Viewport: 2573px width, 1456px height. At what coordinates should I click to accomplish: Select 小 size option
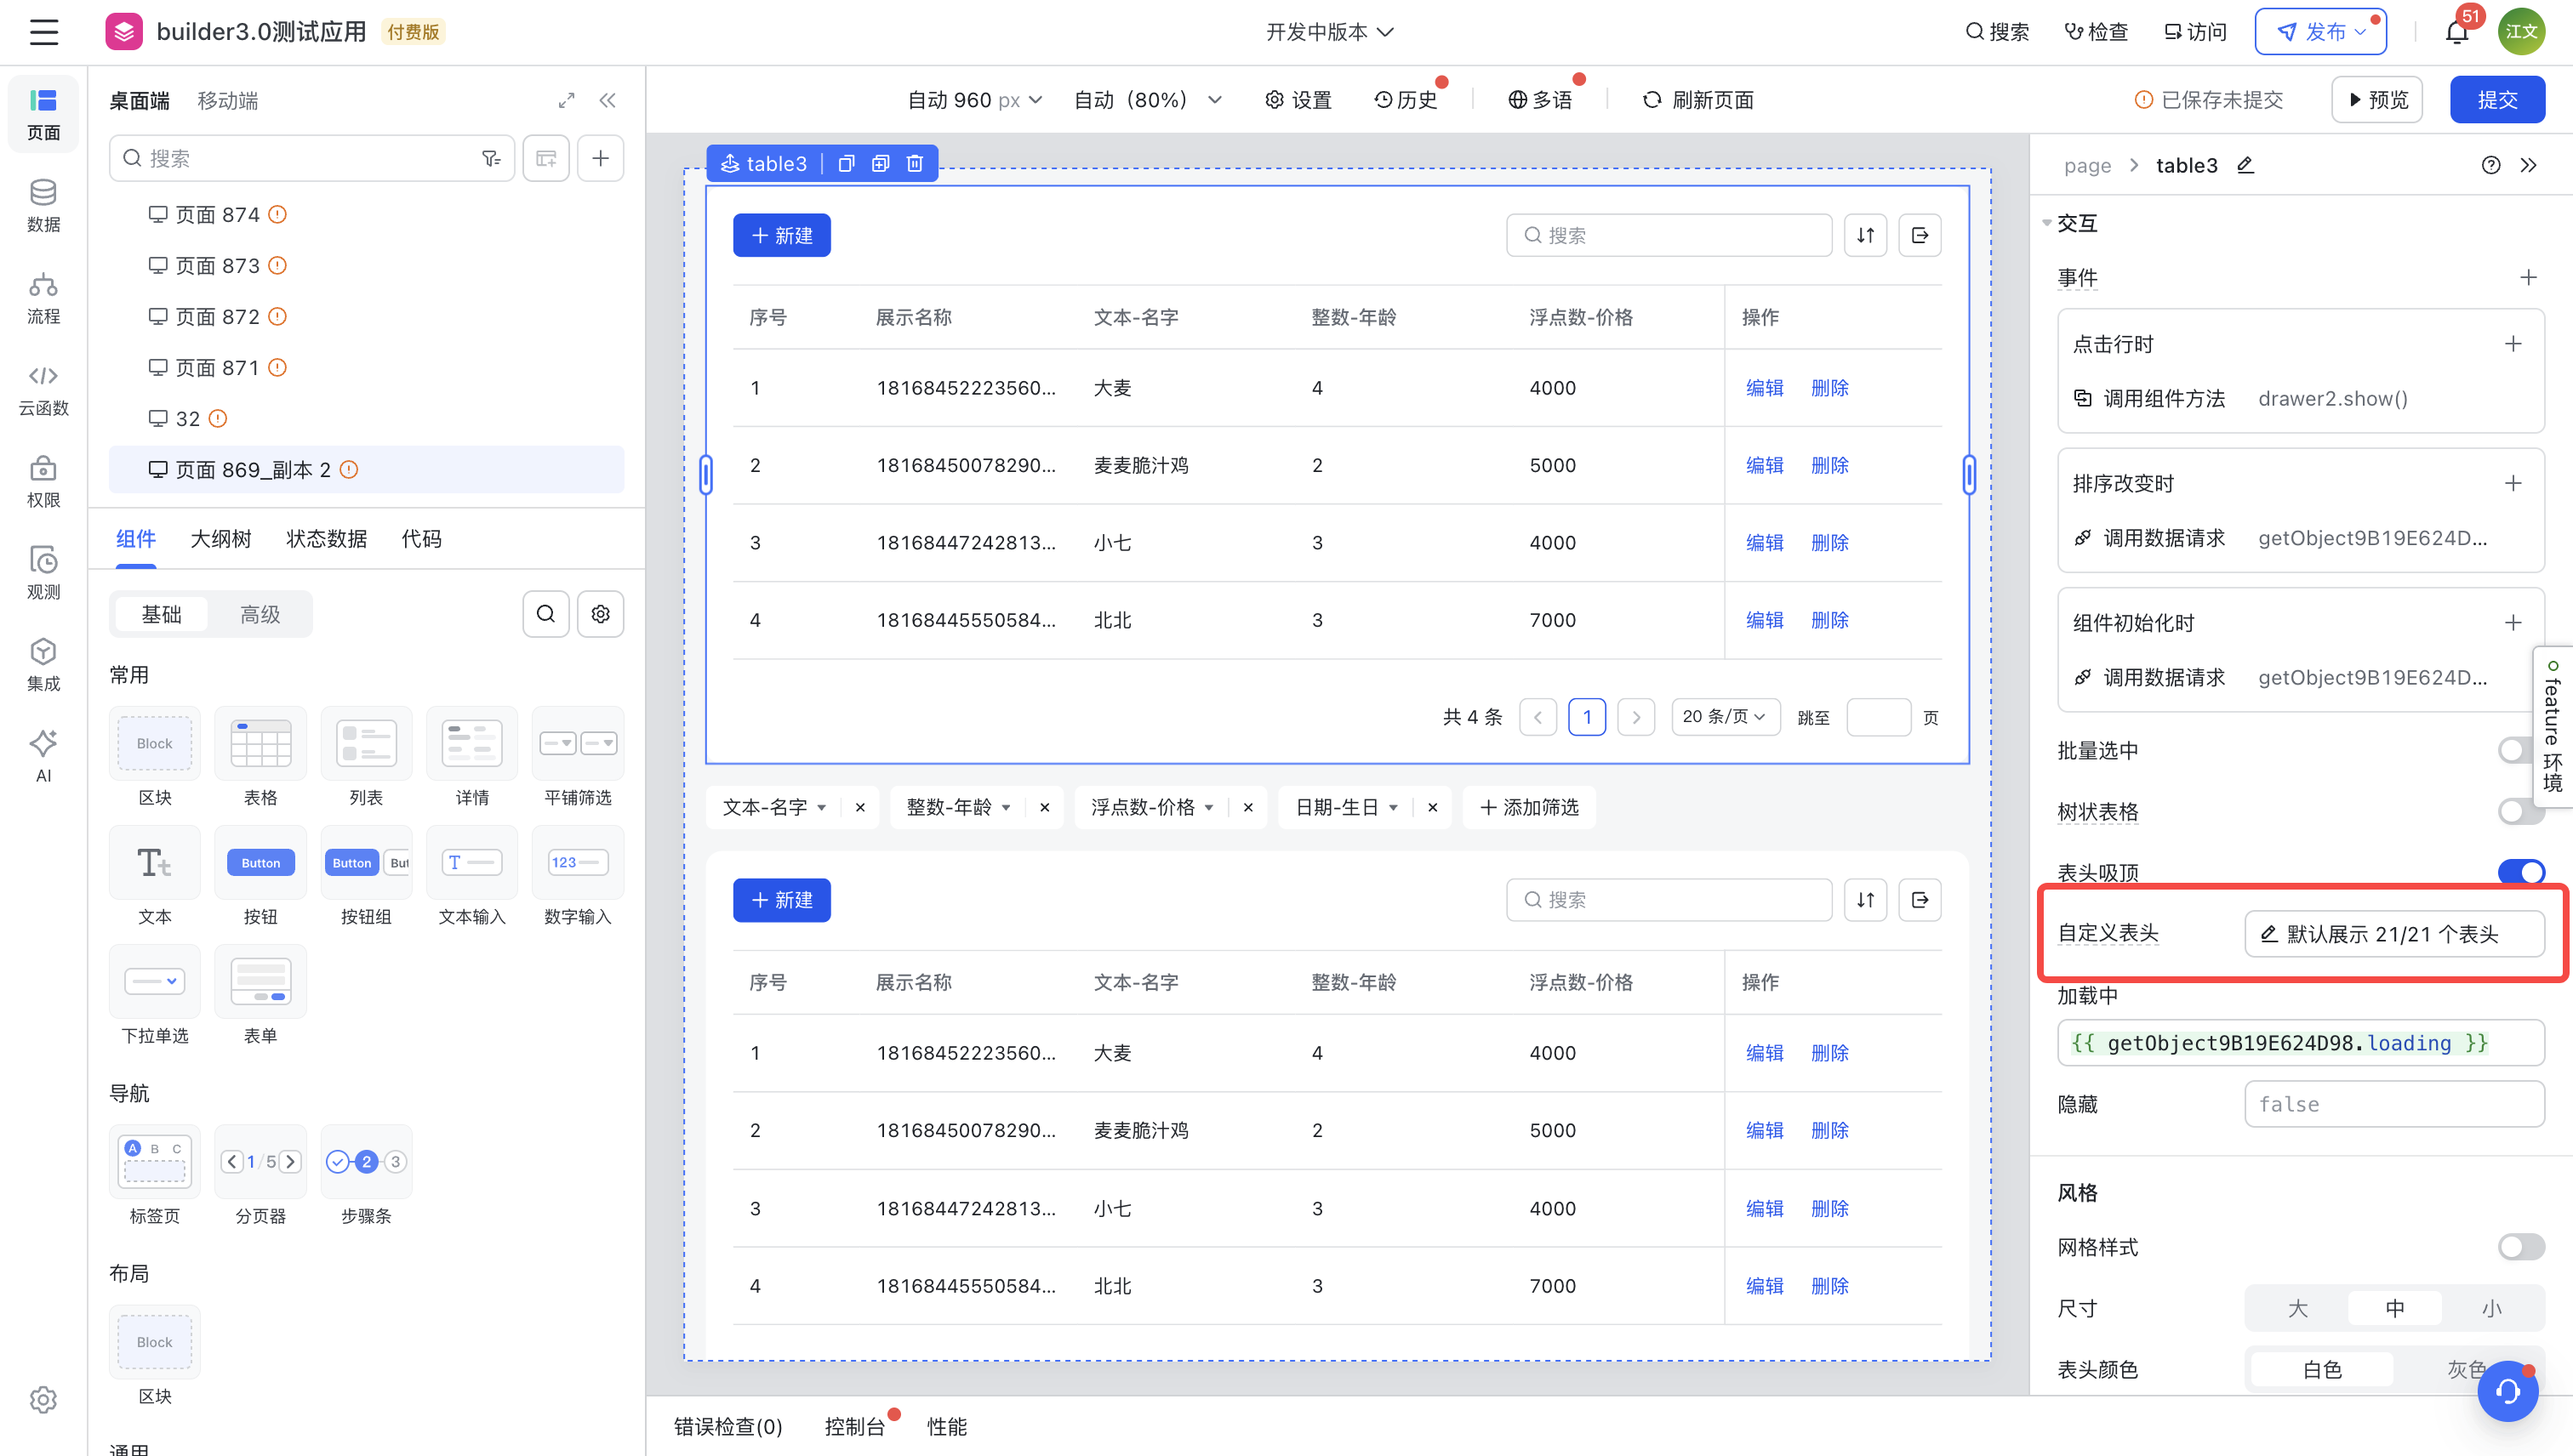coord(2491,1308)
